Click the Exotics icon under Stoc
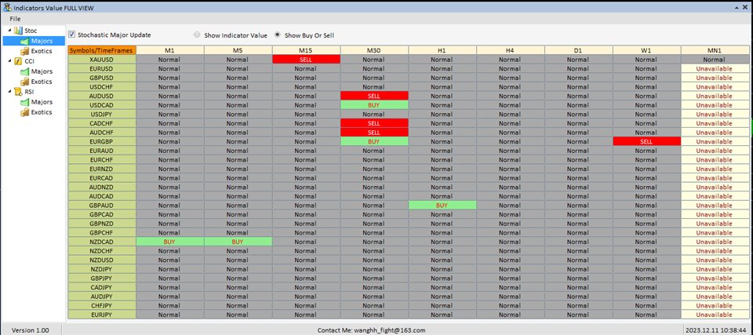The image size is (753, 335). [24, 51]
